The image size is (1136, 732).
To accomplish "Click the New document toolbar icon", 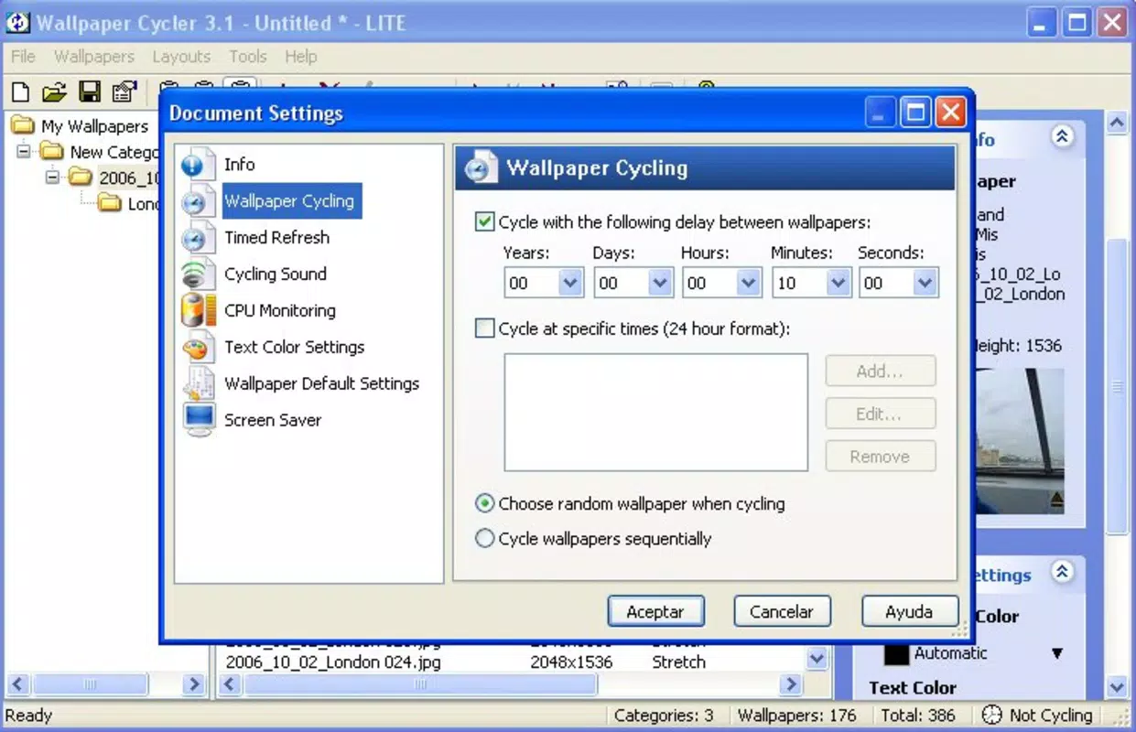I will click(19, 91).
